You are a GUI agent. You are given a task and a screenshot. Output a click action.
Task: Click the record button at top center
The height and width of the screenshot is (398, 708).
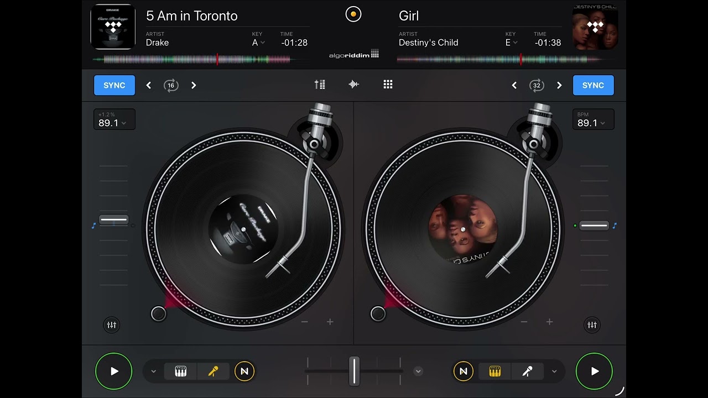[x=353, y=14]
